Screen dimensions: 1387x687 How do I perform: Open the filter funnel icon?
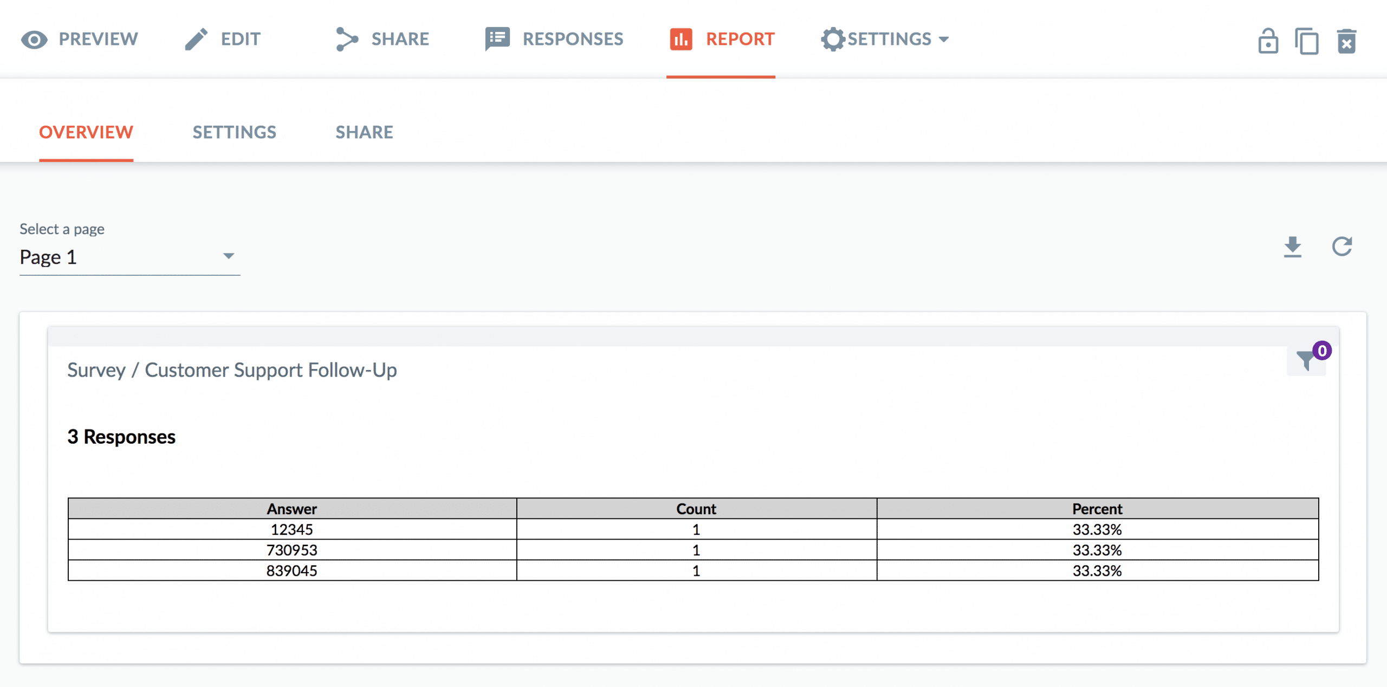click(x=1306, y=361)
